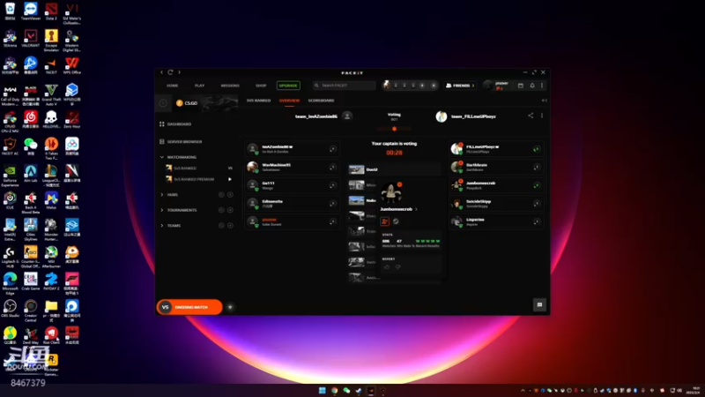Click the refresh icon in FACEIT title bar
The height and width of the screenshot is (397, 705).
click(x=170, y=72)
